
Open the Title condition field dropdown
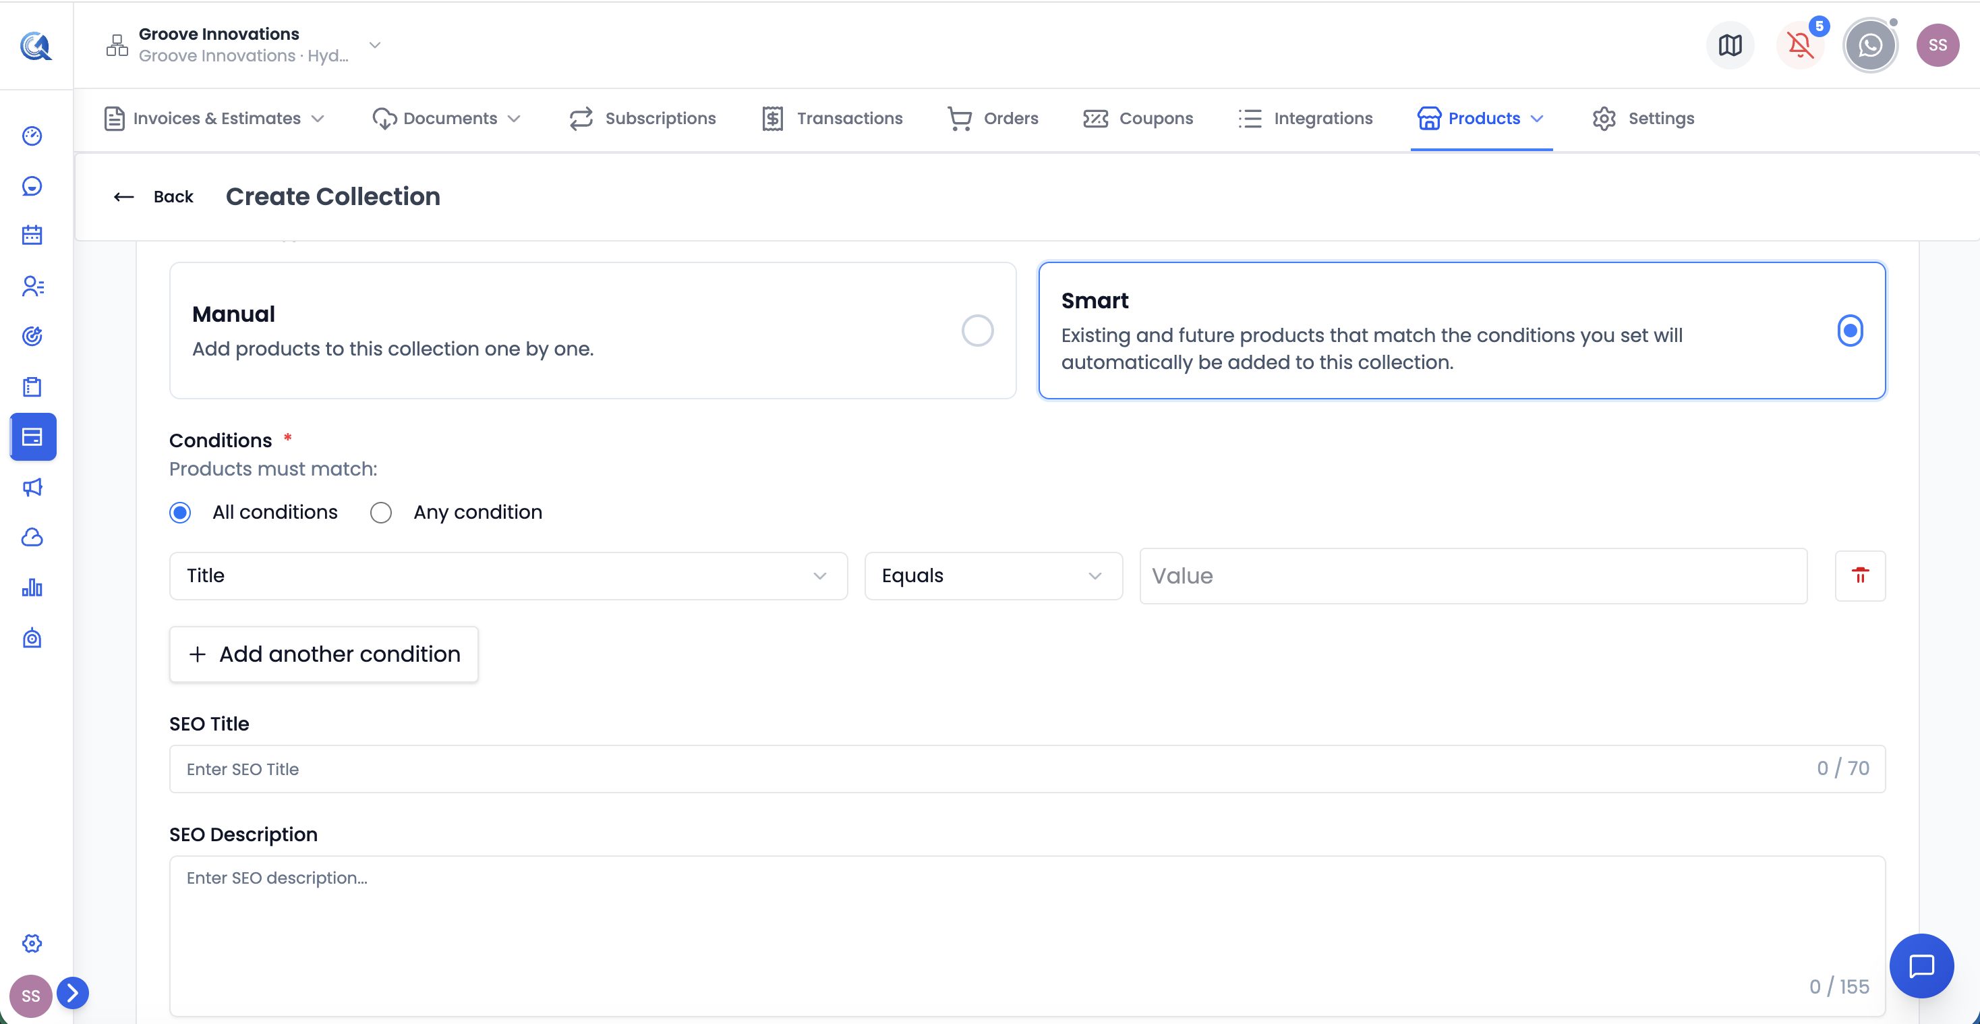pyautogui.click(x=508, y=576)
